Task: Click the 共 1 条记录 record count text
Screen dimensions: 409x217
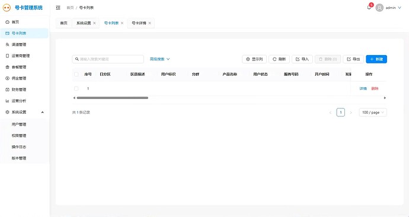Action: 81,113
